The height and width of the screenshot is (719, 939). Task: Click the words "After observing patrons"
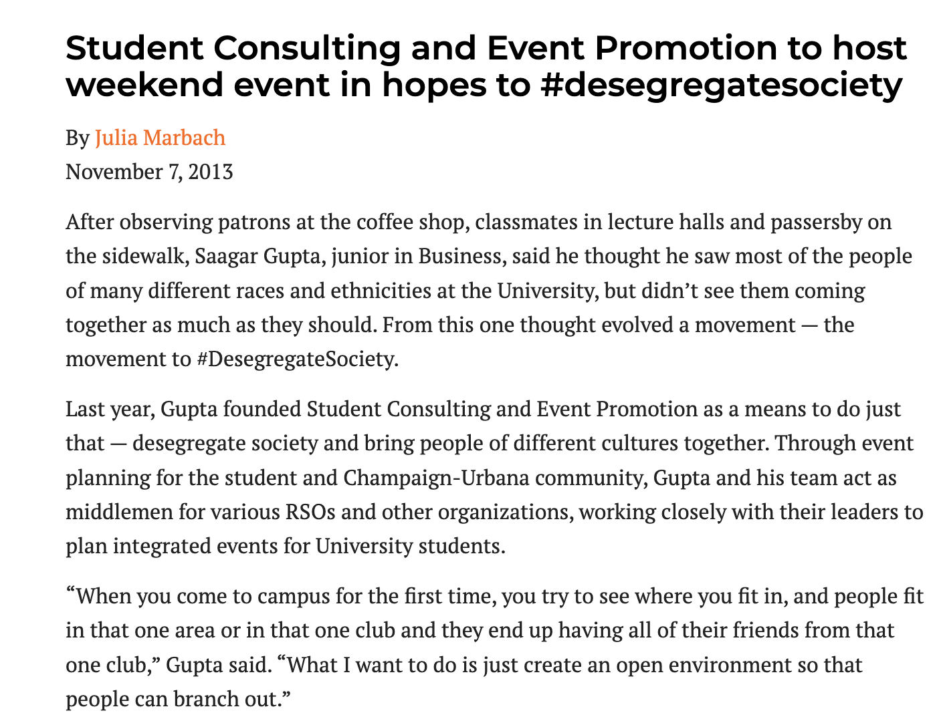click(140, 222)
